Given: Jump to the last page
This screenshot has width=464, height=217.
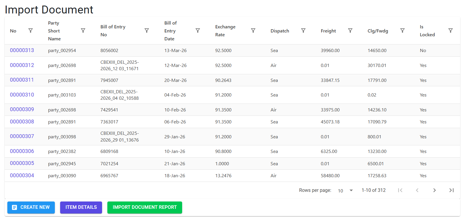Looking at the screenshot, I should tap(451, 190).
